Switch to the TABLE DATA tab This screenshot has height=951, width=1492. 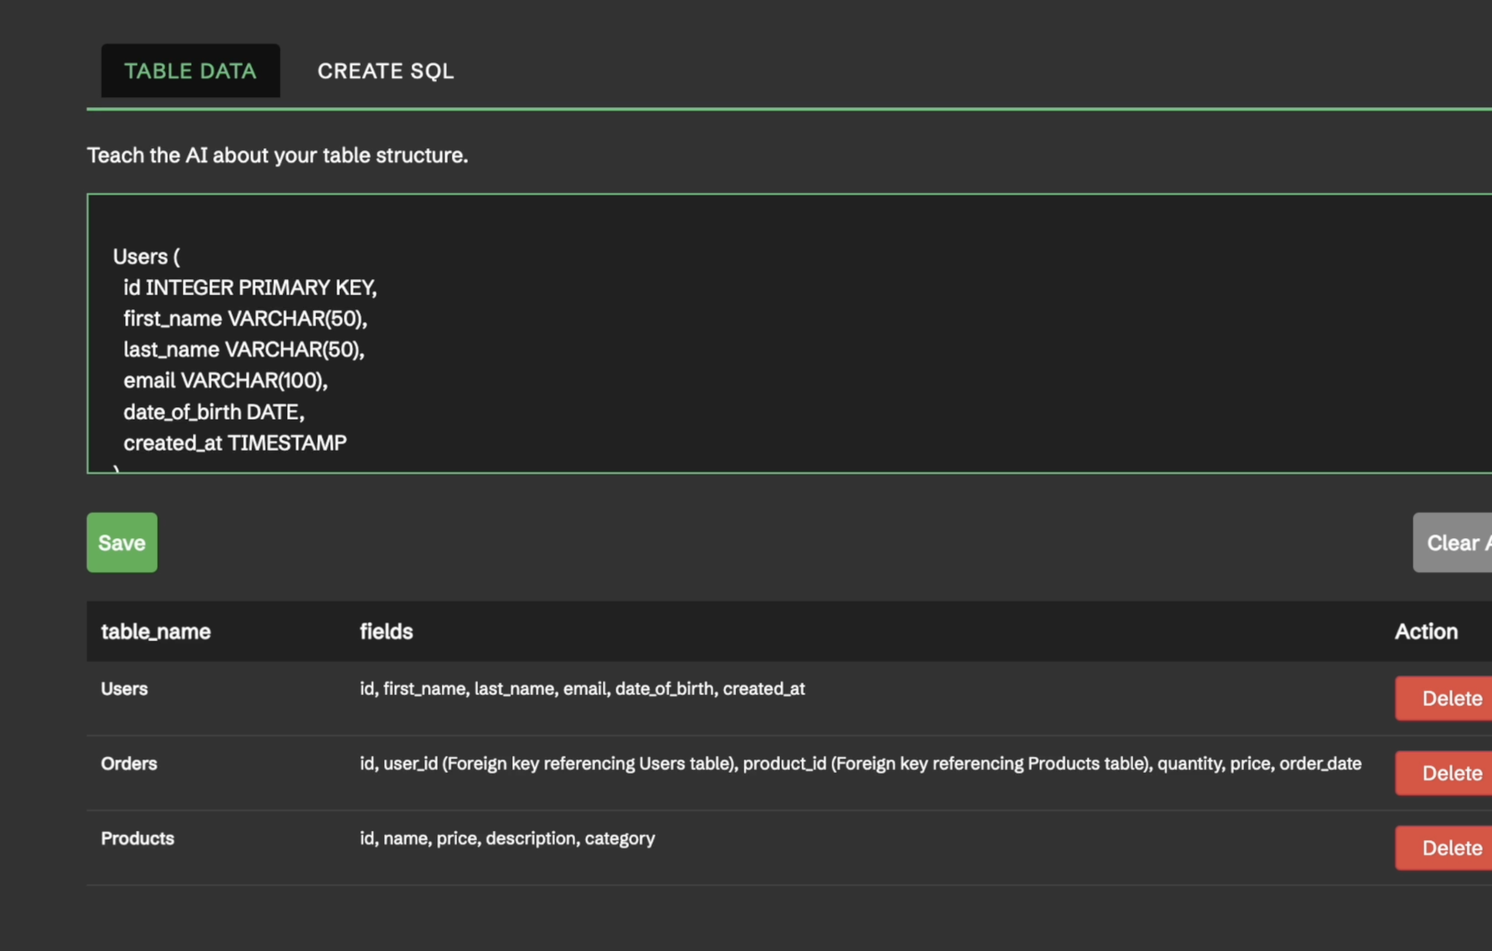click(x=190, y=71)
